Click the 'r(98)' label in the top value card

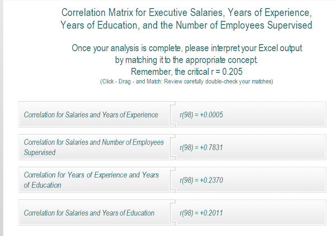point(186,115)
